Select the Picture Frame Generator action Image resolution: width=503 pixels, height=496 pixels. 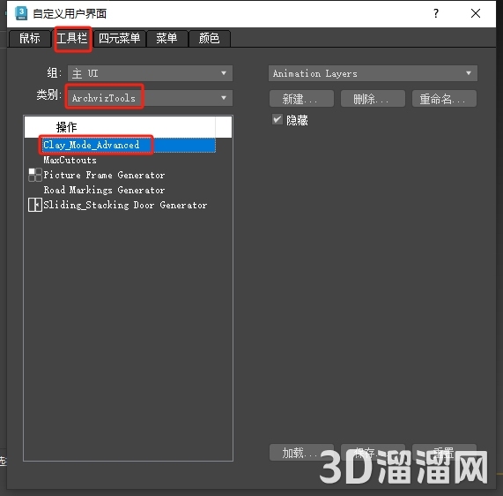tap(104, 175)
